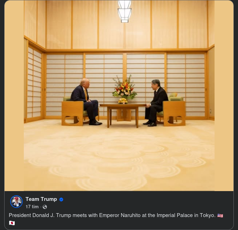238x230 pixels.
Task: Click the ceiling lantern in the photo
Action: pos(125,11)
